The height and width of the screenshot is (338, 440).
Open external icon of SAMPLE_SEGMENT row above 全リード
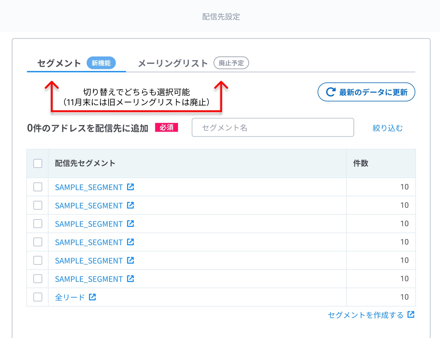click(x=130, y=279)
